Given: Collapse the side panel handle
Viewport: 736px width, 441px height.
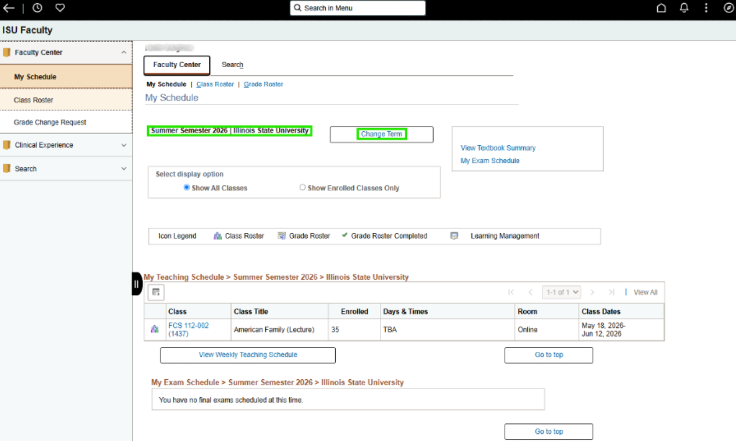Looking at the screenshot, I should pyautogui.click(x=137, y=284).
